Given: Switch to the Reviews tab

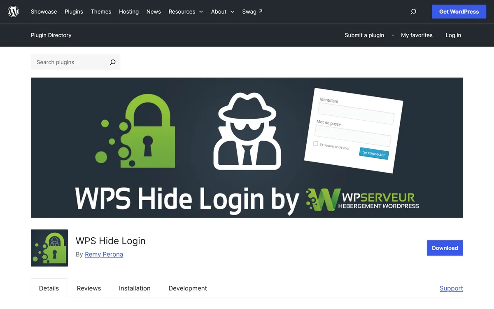Looking at the screenshot, I should pos(89,288).
